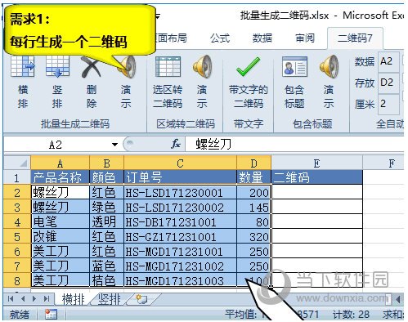Screen dimensions: 408x322
Task: Click cell 桔色 in row 8
Action: [106, 280]
